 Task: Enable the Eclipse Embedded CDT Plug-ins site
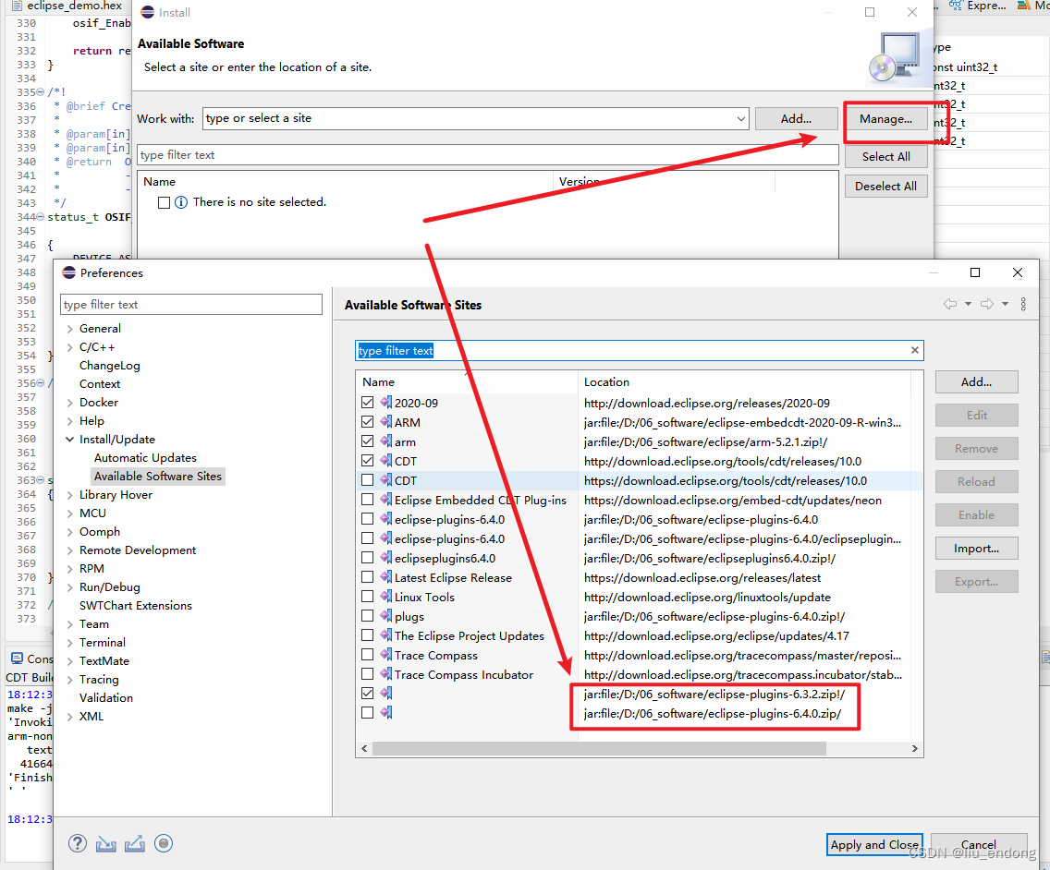[366, 500]
